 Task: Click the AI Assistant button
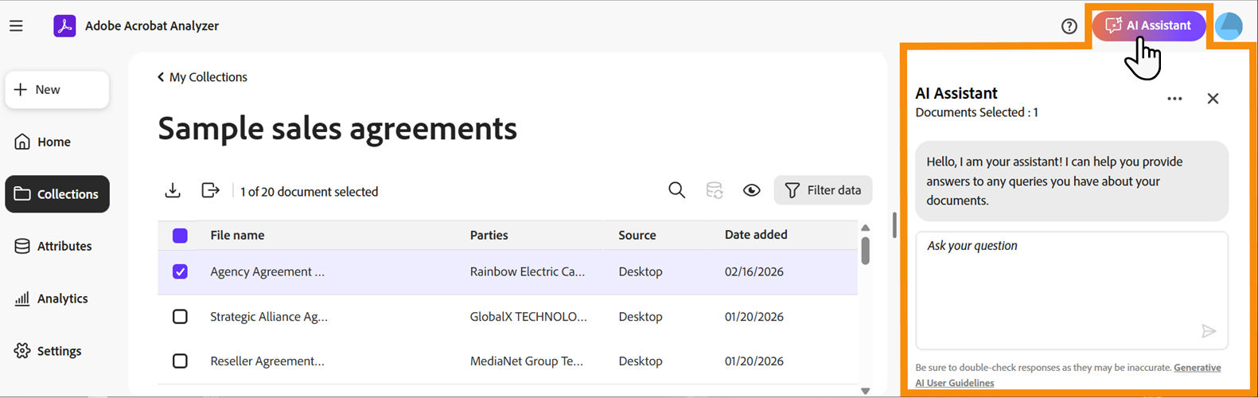tap(1148, 25)
